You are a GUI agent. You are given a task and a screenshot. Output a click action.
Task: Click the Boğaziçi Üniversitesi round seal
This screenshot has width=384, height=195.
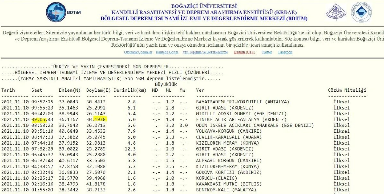pyautogui.click(x=361, y=12)
